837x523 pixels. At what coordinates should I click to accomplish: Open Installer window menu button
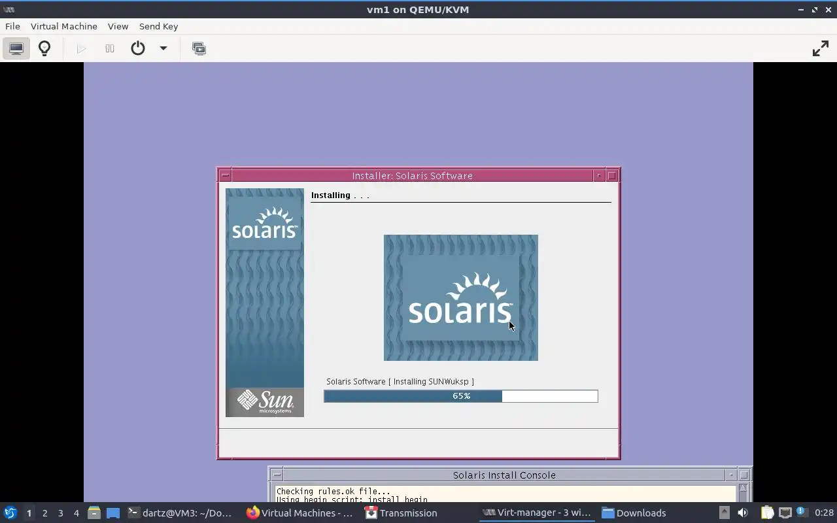tap(225, 175)
